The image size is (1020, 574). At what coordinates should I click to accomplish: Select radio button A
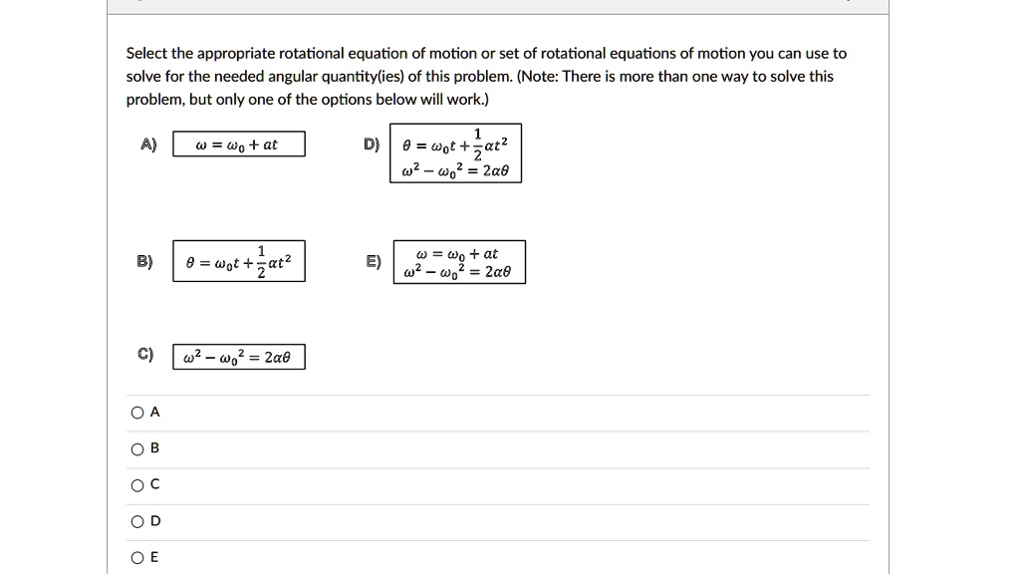pyautogui.click(x=136, y=412)
